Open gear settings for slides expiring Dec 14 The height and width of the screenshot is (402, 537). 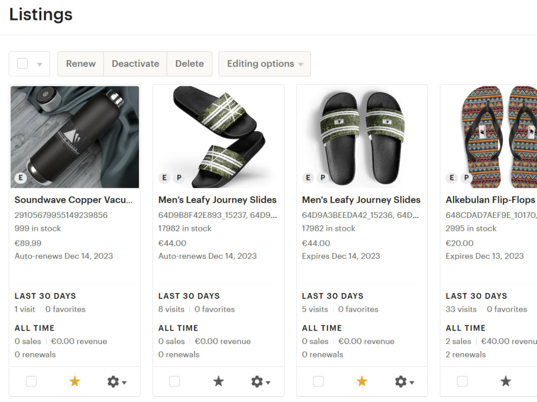pyautogui.click(x=404, y=382)
